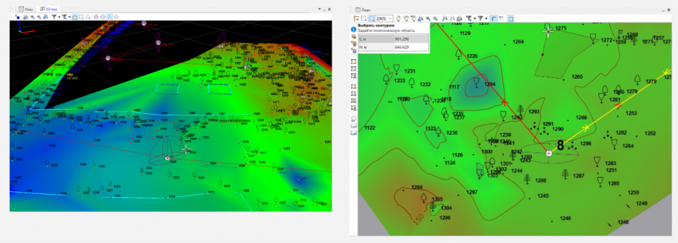The image size is (678, 243).
Task: Expand arrow beside first funnel in 3D view
Action: pyautogui.click(x=59, y=17)
